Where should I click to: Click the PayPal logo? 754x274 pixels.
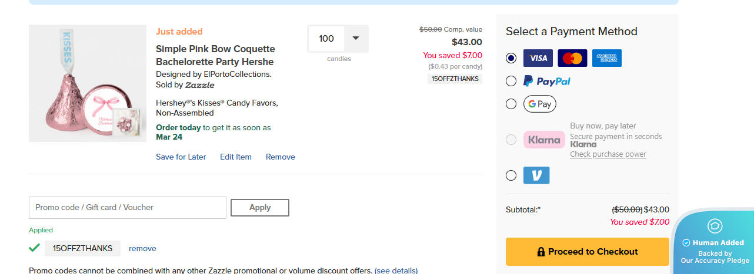point(547,81)
